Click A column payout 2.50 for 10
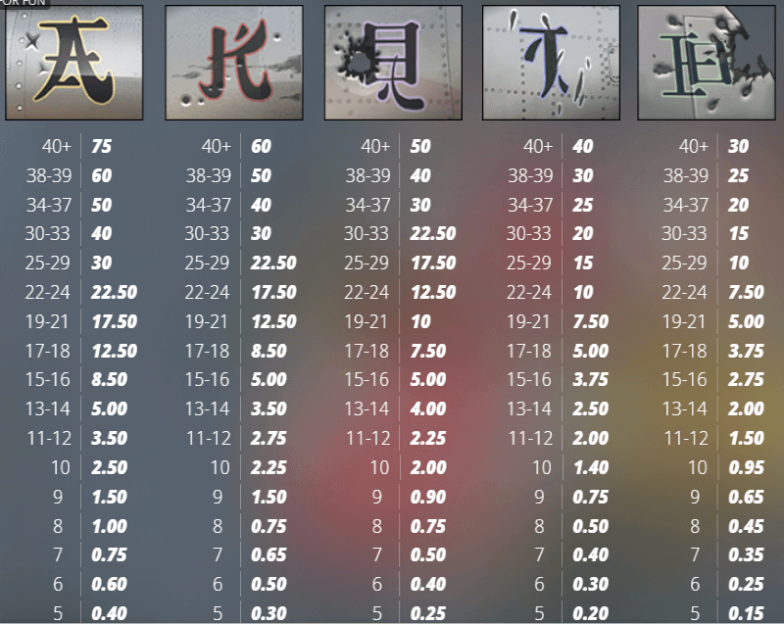Screen dimensions: 784x624 coord(110,467)
